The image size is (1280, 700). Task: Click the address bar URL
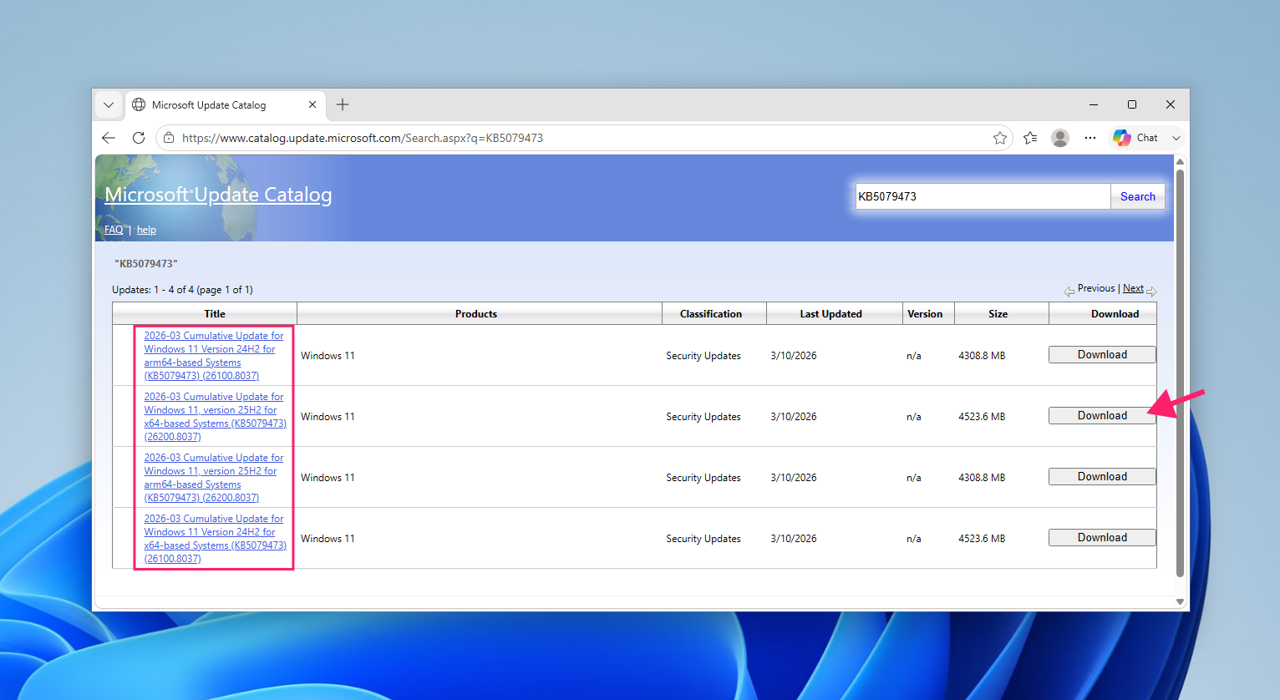[x=363, y=138]
